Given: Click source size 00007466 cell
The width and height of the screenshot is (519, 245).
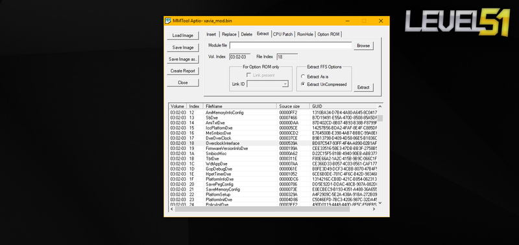Looking at the screenshot, I should click(288, 118).
